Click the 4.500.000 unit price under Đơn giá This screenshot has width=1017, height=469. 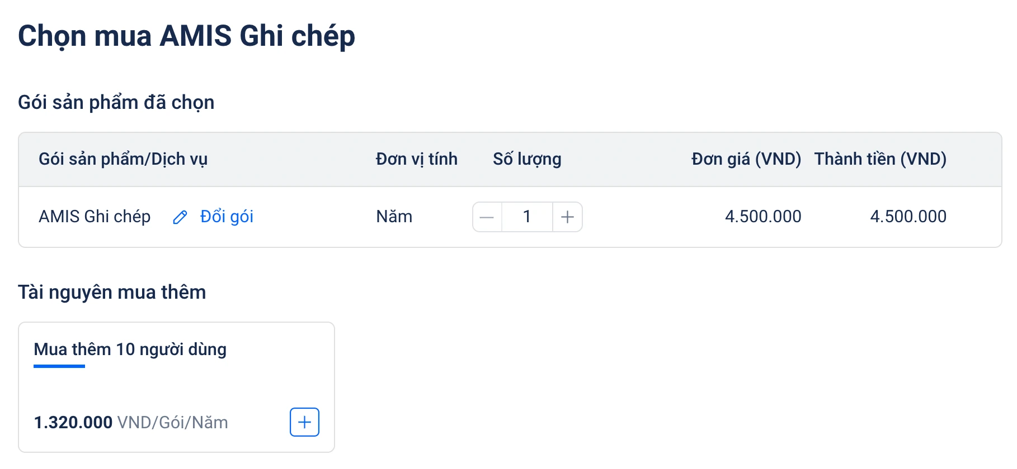pyautogui.click(x=763, y=217)
